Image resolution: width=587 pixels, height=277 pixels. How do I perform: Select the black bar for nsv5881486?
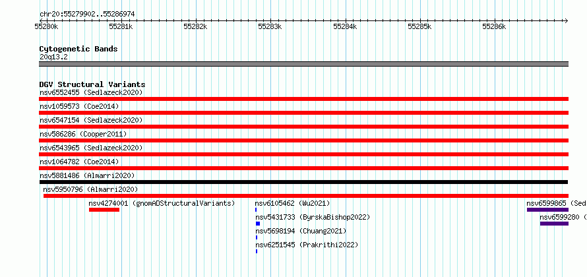pyautogui.click(x=303, y=182)
